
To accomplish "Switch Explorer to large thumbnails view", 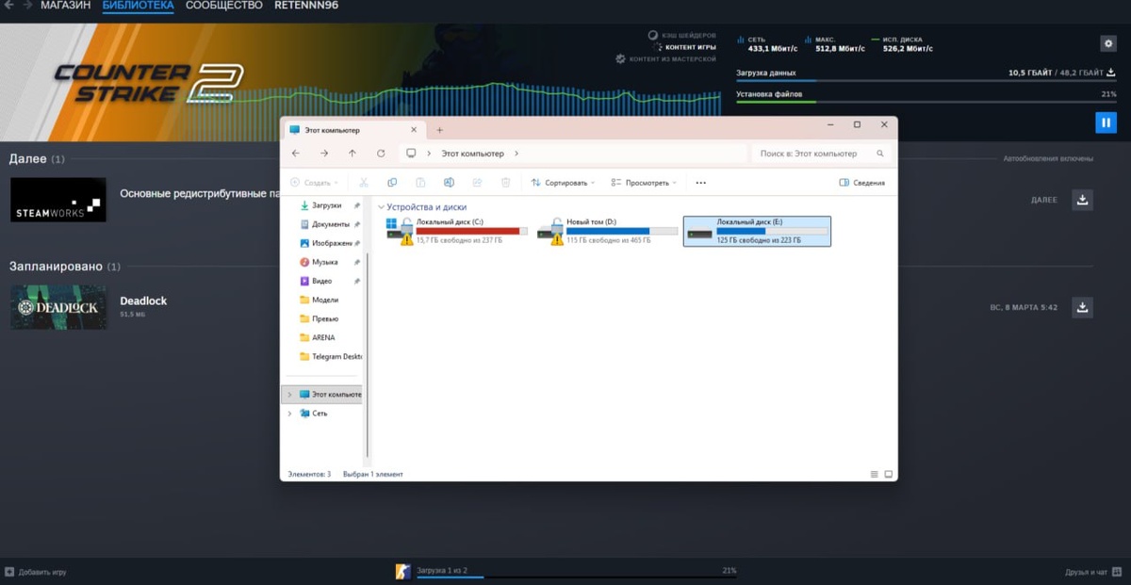I will coord(888,474).
